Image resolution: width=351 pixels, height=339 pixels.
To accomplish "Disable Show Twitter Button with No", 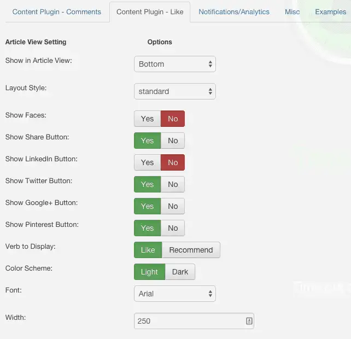I will coord(173,184).
